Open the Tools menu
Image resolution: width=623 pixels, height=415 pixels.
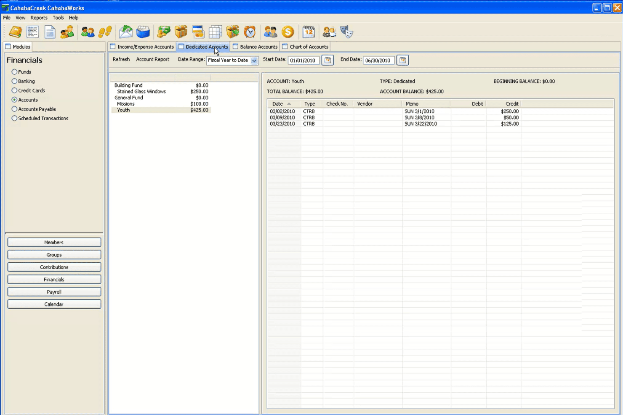pyautogui.click(x=58, y=18)
